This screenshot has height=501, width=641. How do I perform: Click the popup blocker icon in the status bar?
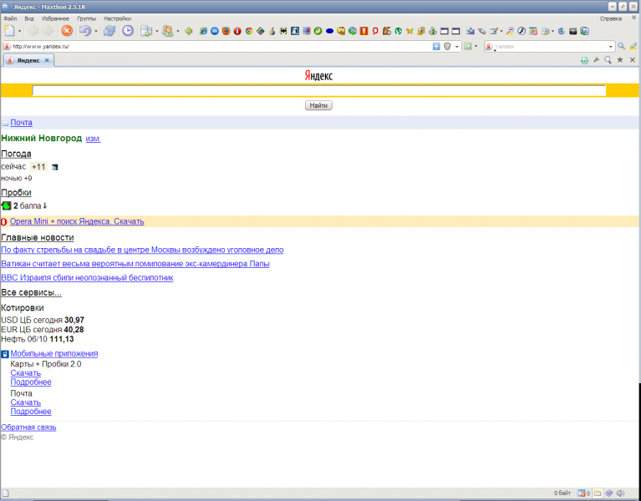point(582,493)
